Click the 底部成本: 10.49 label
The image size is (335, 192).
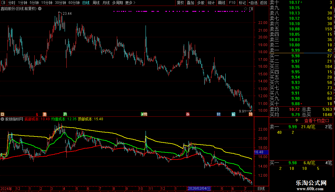coord(37,119)
